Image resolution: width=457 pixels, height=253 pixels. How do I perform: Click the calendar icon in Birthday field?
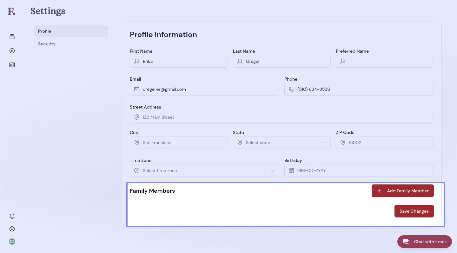point(291,170)
